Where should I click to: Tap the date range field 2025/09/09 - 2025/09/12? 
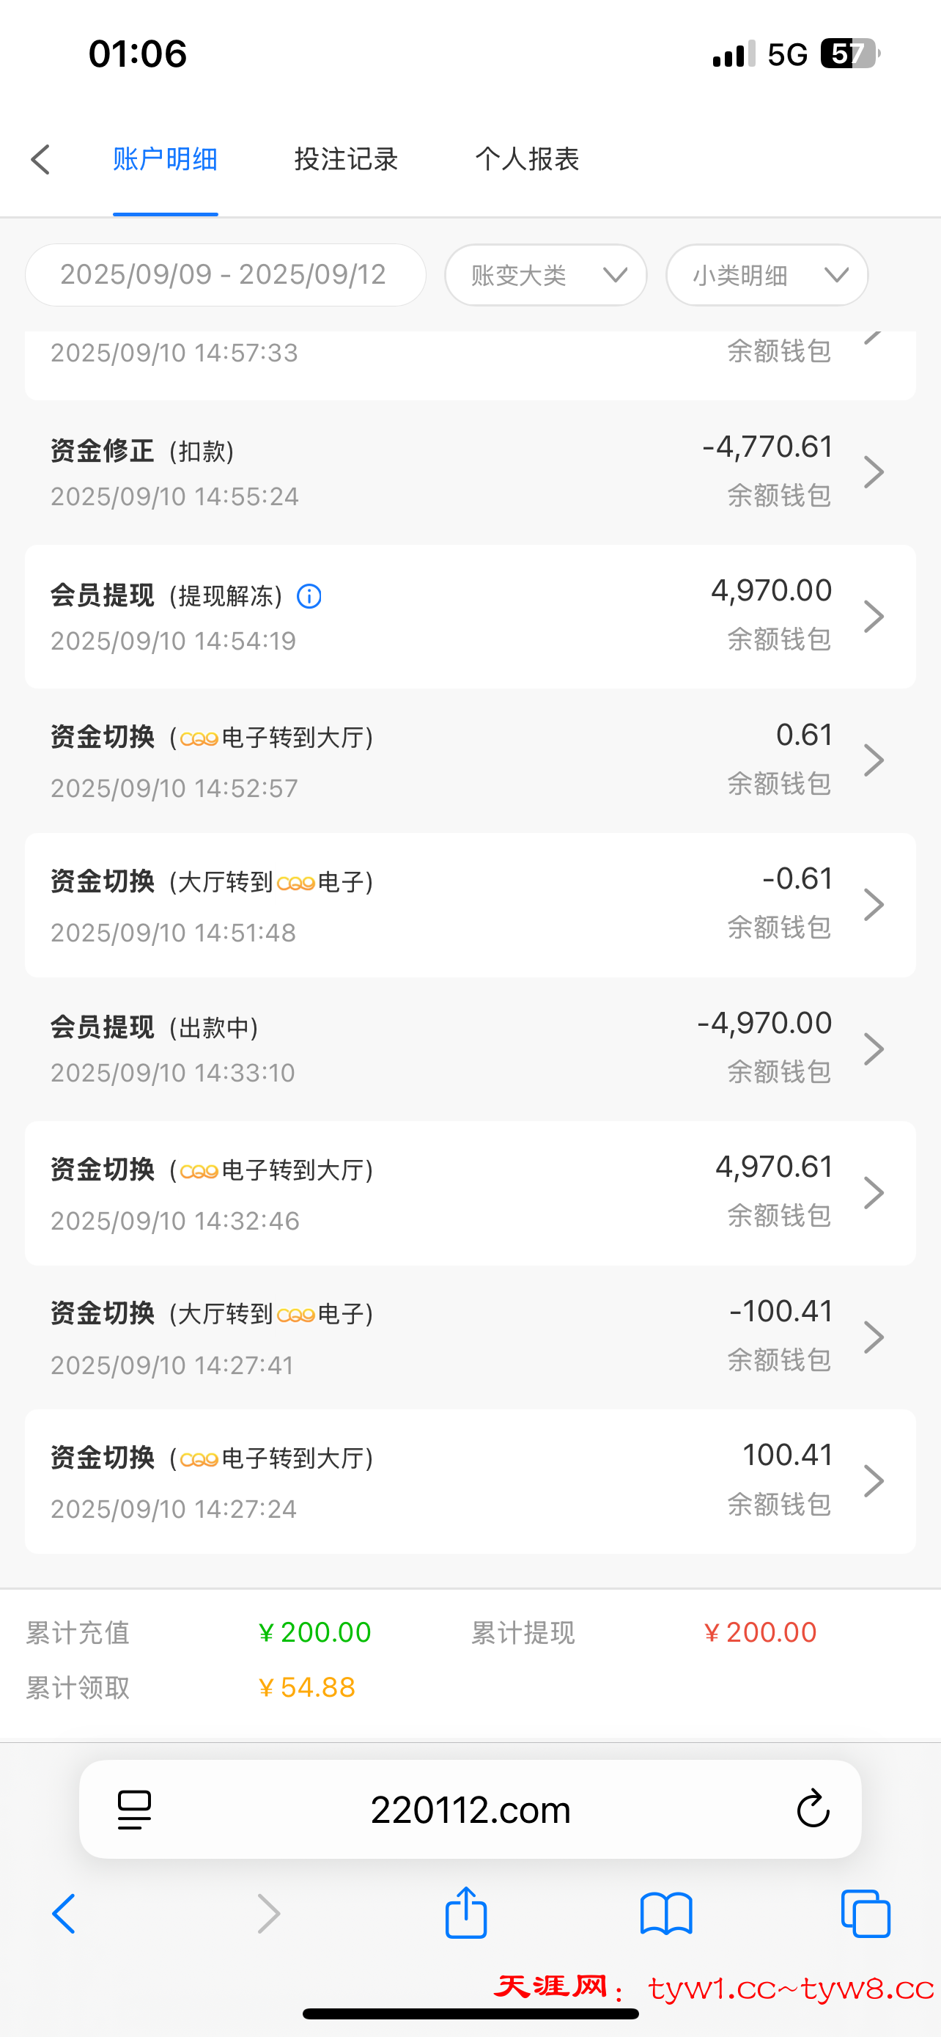coord(225,275)
